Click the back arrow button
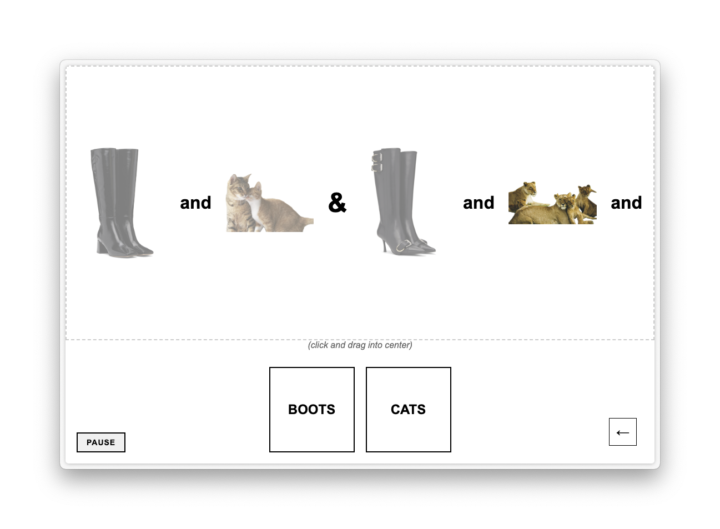 [x=623, y=432]
